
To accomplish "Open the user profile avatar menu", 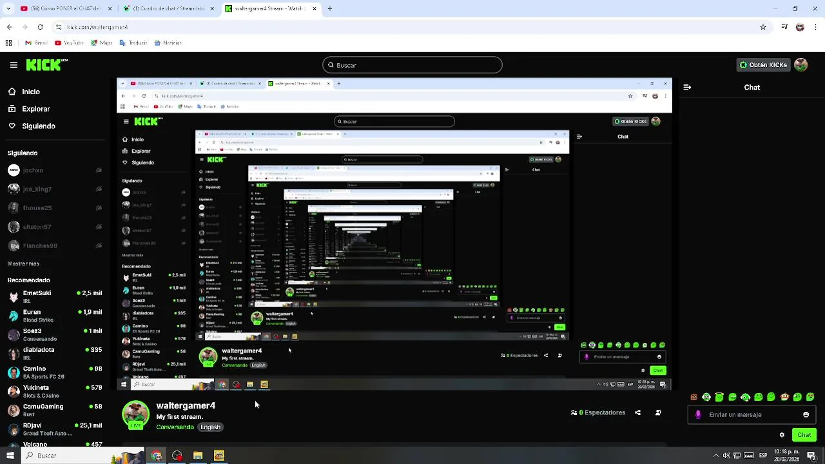I will click(x=801, y=65).
